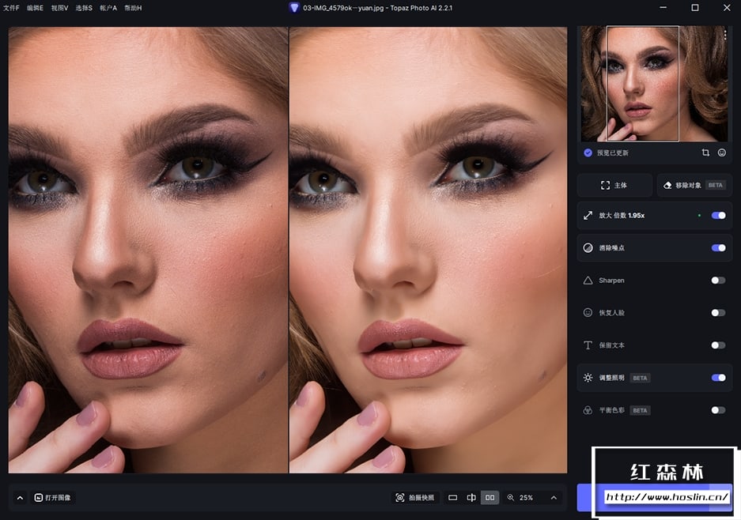
Task: Click the right enhanced preview pane
Action: point(428,250)
